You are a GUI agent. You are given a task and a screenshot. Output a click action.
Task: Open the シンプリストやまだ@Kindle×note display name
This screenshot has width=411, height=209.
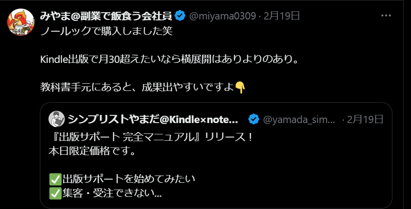pos(153,119)
